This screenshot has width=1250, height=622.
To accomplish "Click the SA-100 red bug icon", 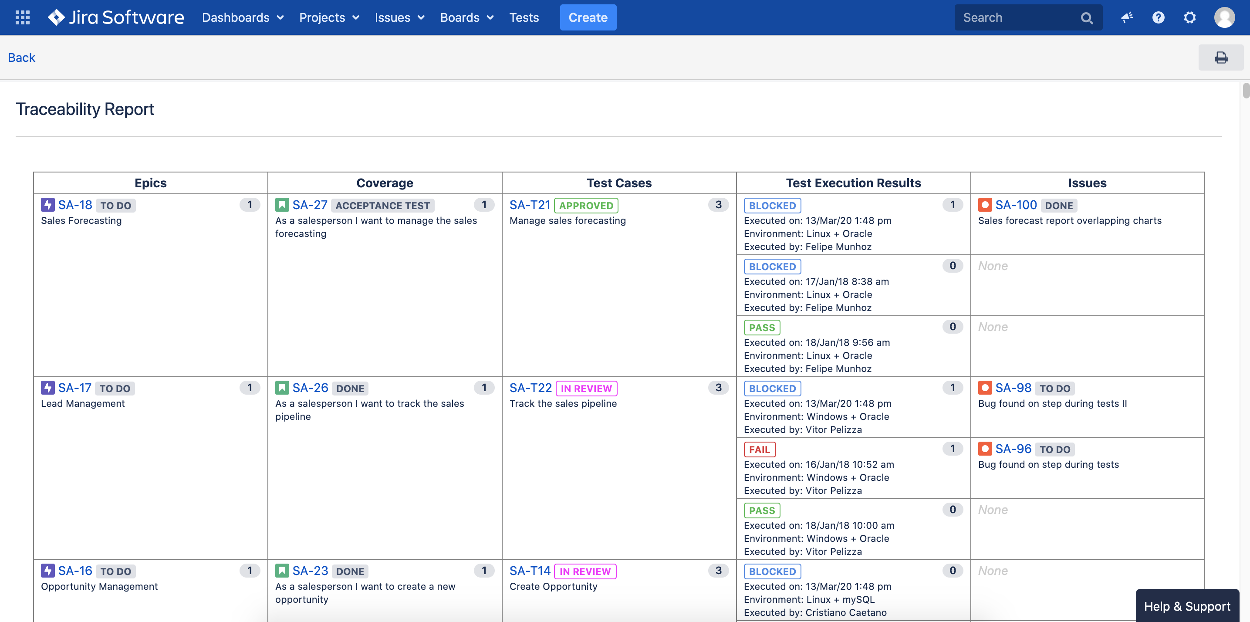I will [x=985, y=205].
